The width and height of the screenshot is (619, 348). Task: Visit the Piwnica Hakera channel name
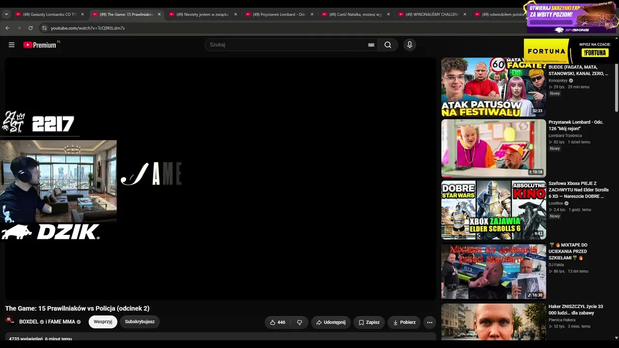point(562,320)
